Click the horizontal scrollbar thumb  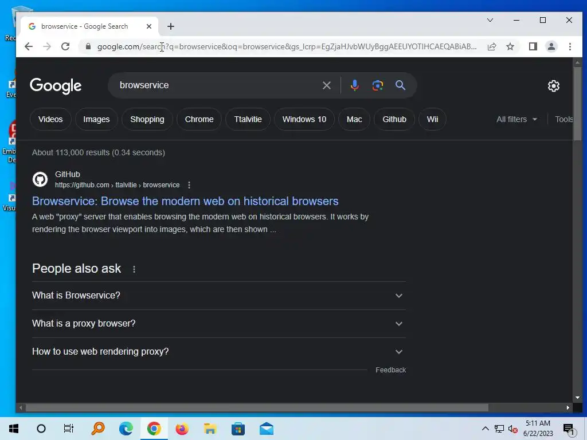[x=257, y=408]
